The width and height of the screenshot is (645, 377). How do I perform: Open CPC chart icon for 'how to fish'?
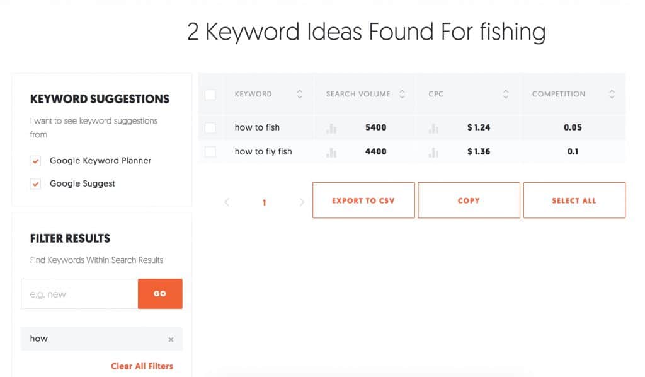tap(433, 129)
